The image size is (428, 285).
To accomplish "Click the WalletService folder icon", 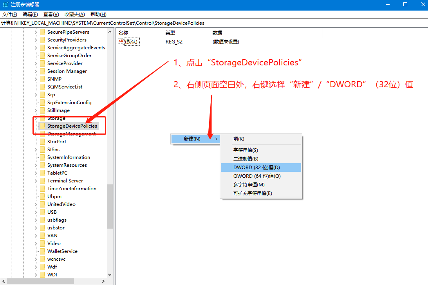I will coord(42,251).
